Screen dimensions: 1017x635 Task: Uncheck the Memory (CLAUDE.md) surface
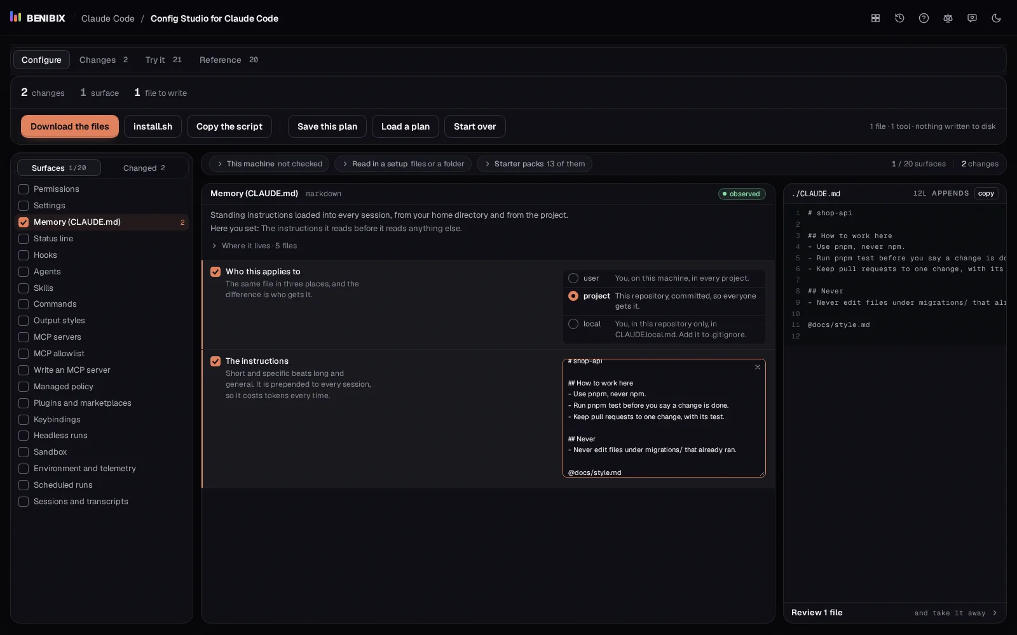pyautogui.click(x=24, y=222)
